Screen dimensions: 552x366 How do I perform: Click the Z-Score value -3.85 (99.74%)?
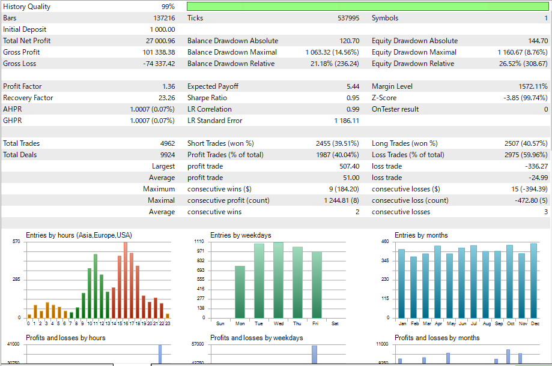tap(525, 98)
